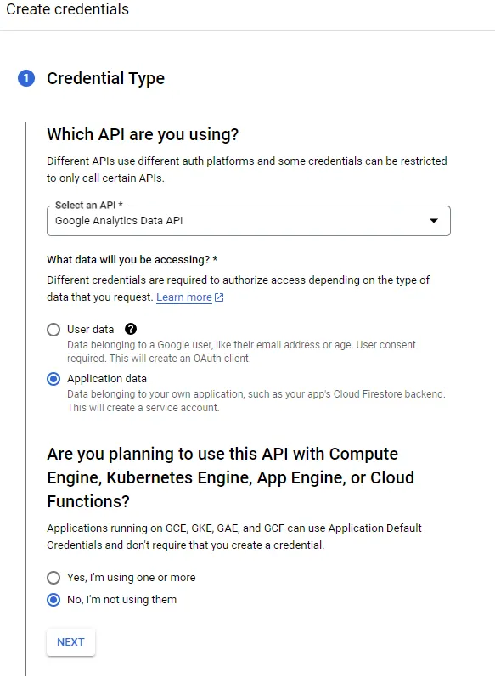Enable the Application data option

click(x=53, y=379)
